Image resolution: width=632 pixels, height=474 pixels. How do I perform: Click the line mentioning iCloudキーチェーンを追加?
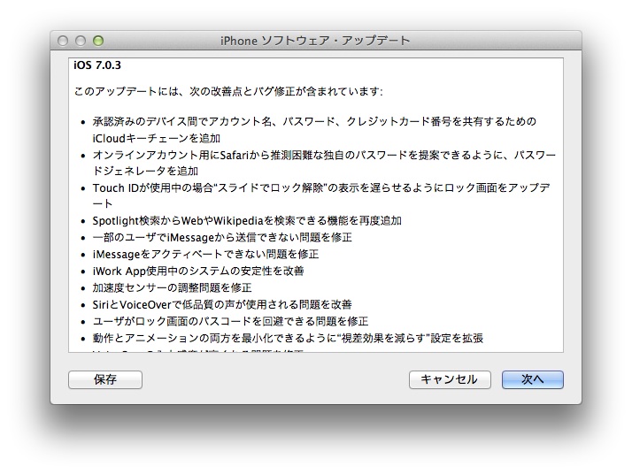157,138
